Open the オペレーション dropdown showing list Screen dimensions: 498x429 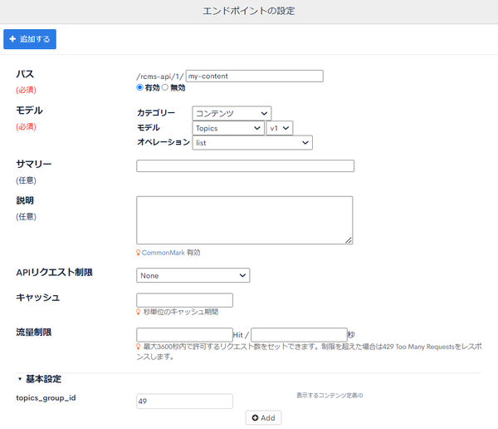point(252,142)
